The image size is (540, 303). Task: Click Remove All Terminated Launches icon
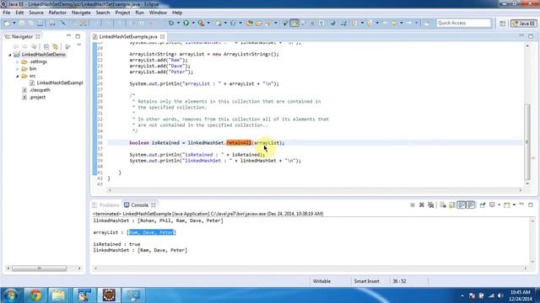point(430,205)
